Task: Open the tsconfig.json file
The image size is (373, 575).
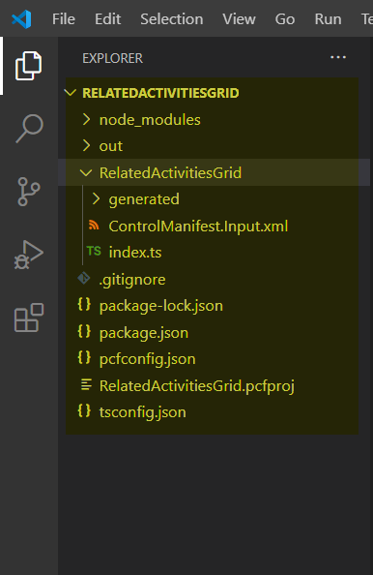Action: pos(142,412)
